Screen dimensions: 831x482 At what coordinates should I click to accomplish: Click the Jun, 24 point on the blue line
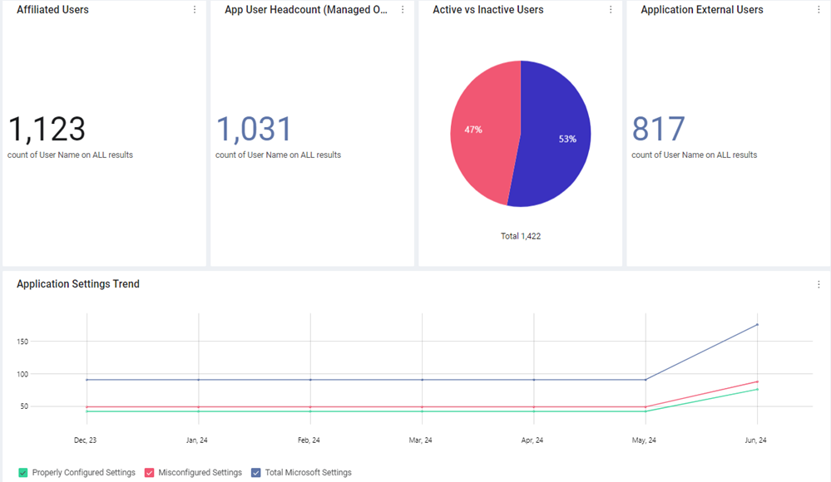coord(757,325)
